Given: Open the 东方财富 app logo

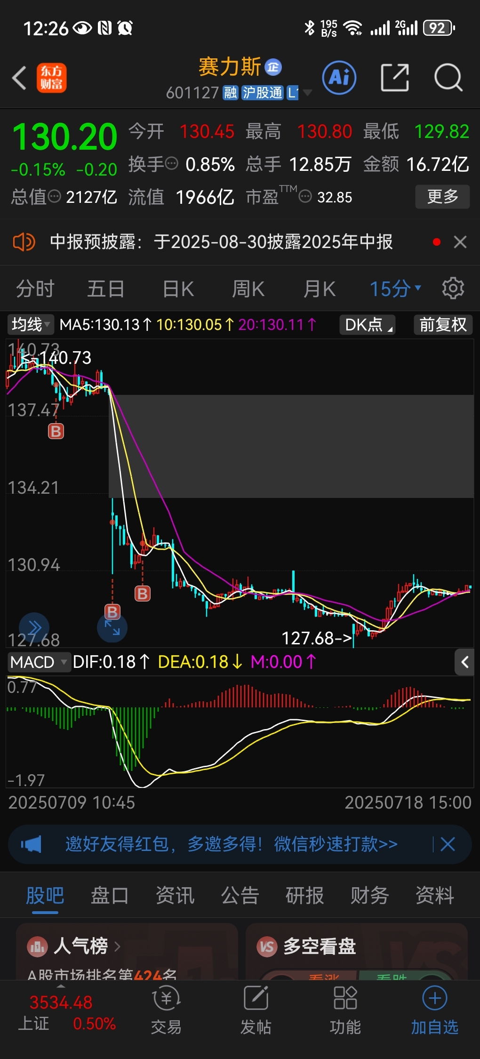Looking at the screenshot, I should pyautogui.click(x=52, y=78).
